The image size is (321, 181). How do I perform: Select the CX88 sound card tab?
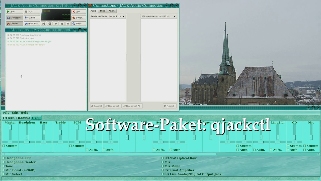[36, 118]
